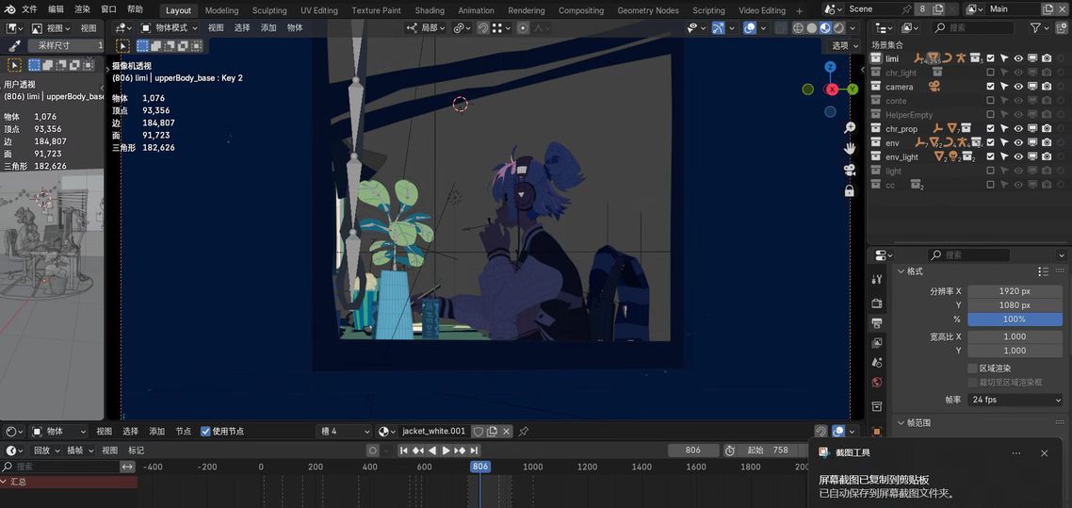
Task: Enable the 区域渲染 checkbox
Action: click(x=973, y=369)
